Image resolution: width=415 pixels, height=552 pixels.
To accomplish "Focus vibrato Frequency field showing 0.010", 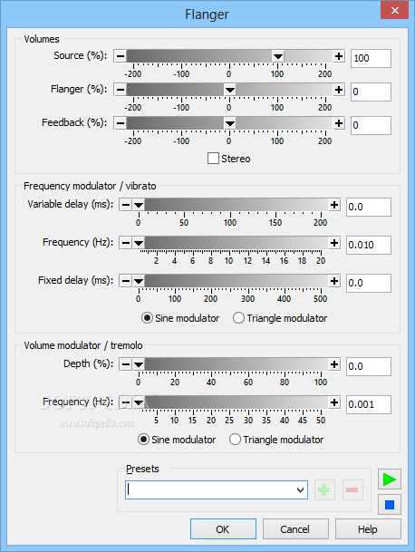I will (369, 245).
